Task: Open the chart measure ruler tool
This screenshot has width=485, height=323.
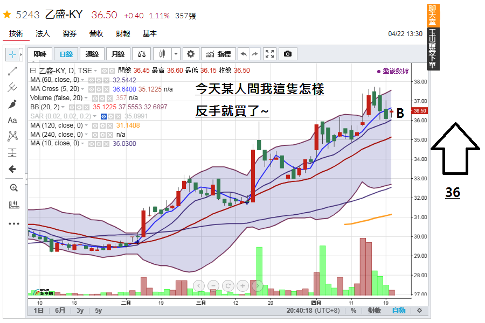Action: coord(14,205)
